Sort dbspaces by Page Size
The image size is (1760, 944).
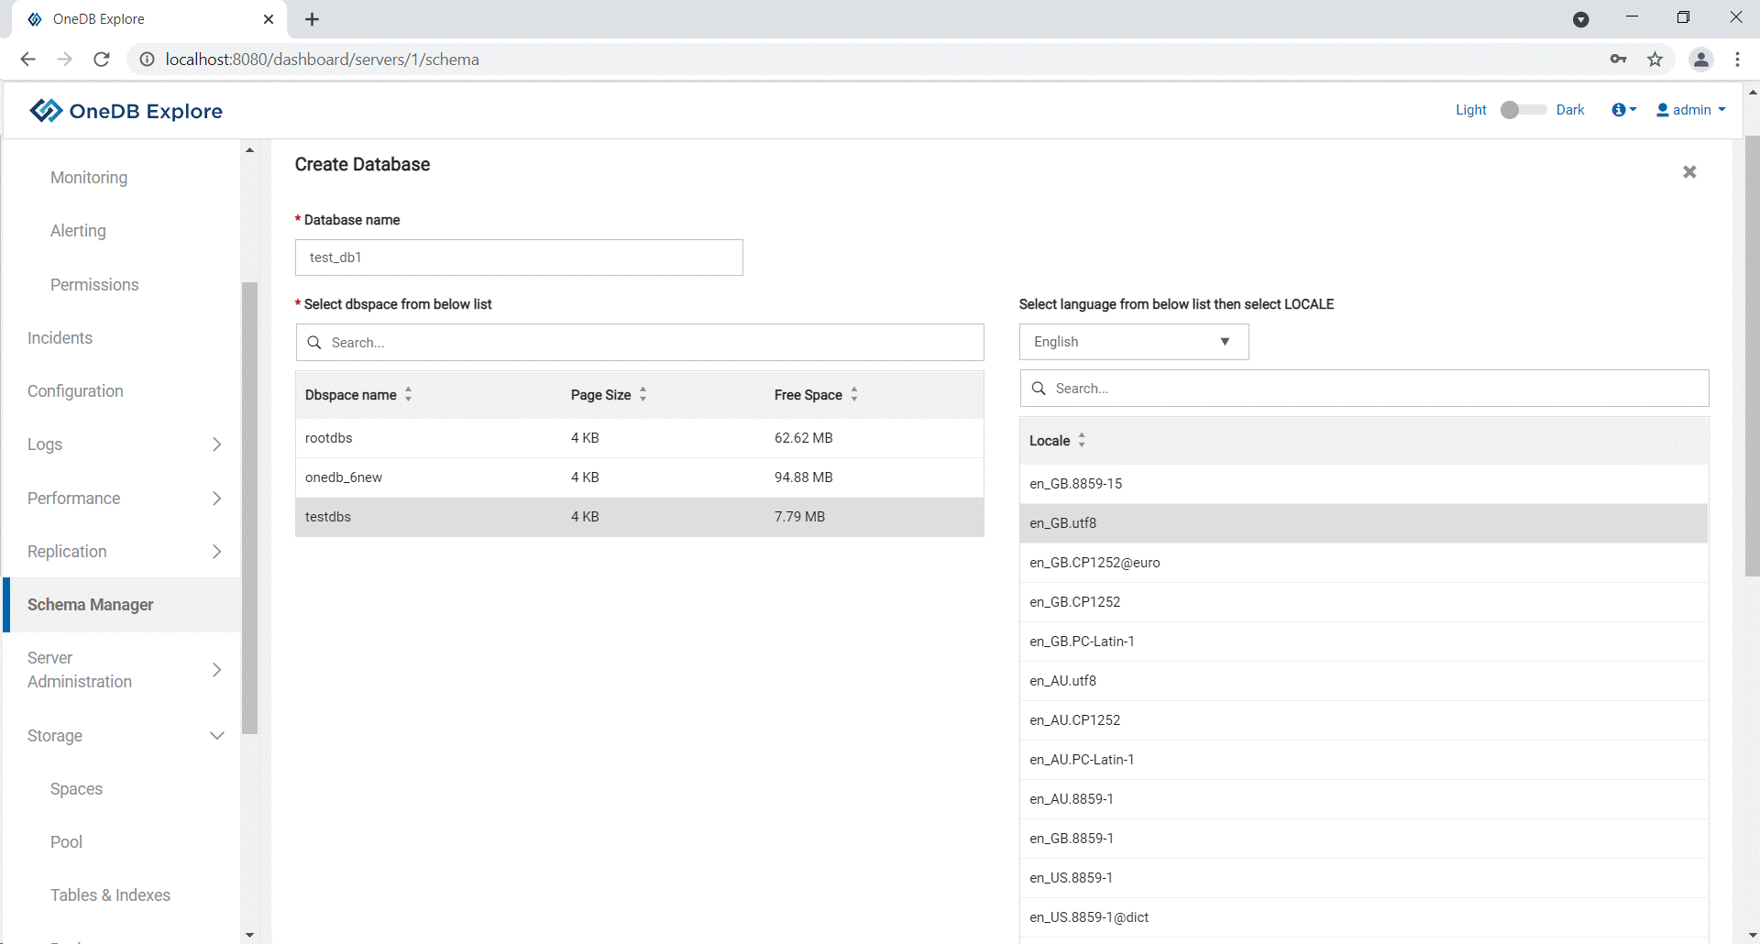643,395
